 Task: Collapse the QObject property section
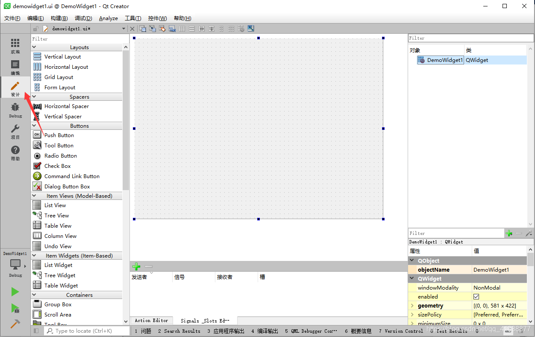pyautogui.click(x=412, y=261)
